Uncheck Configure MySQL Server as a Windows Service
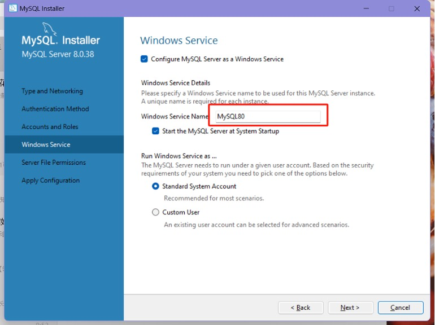Image resolution: width=435 pixels, height=325 pixels. pyautogui.click(x=145, y=59)
